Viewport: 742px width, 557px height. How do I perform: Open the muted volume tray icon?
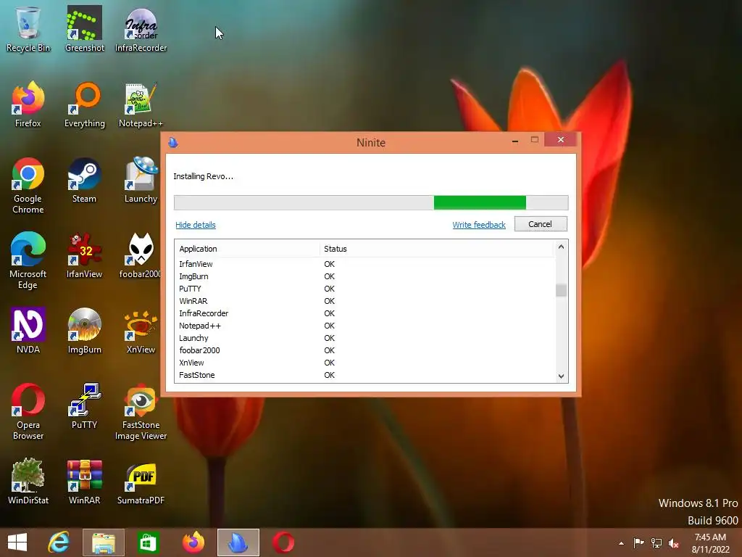[x=674, y=543]
